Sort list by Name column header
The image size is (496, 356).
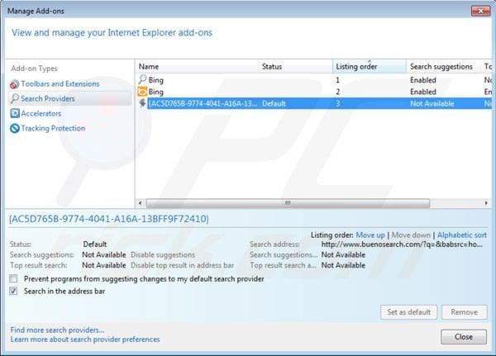tap(197, 67)
